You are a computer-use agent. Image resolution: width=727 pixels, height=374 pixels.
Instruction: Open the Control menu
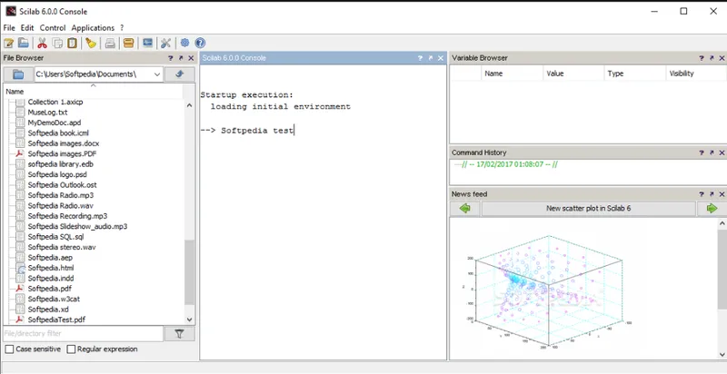click(53, 28)
